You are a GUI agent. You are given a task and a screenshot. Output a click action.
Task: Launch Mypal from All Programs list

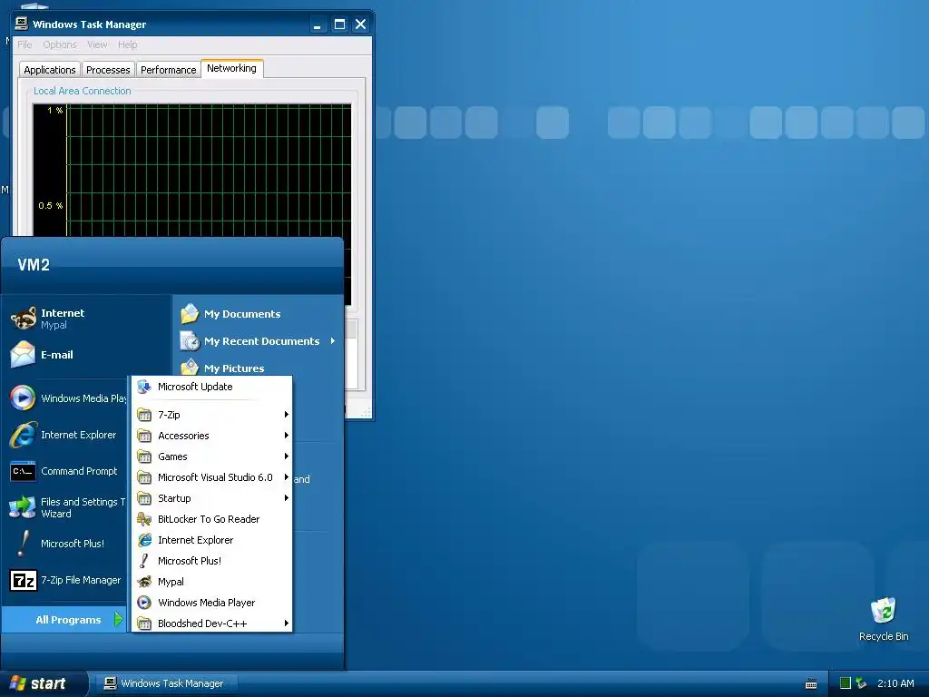pyautogui.click(x=212, y=582)
